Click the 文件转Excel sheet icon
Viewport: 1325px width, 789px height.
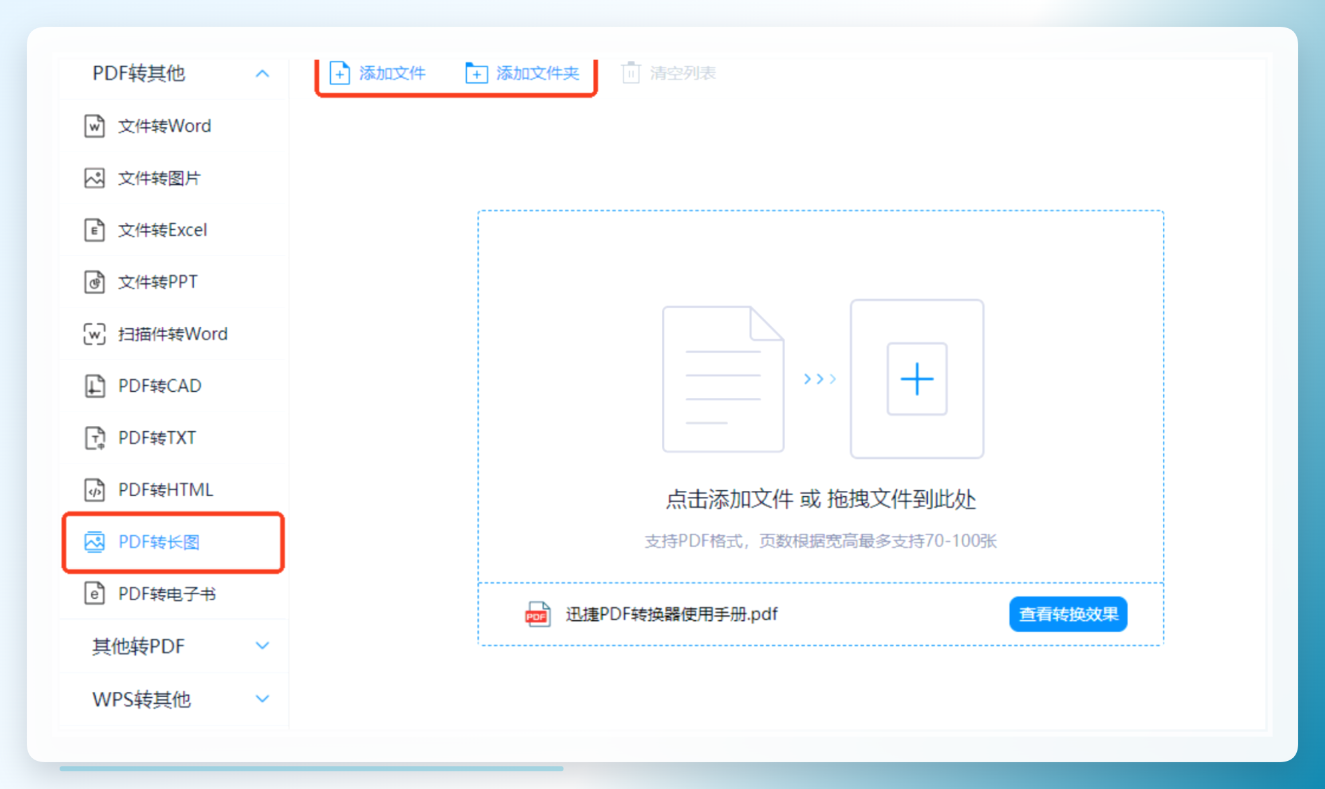(94, 230)
